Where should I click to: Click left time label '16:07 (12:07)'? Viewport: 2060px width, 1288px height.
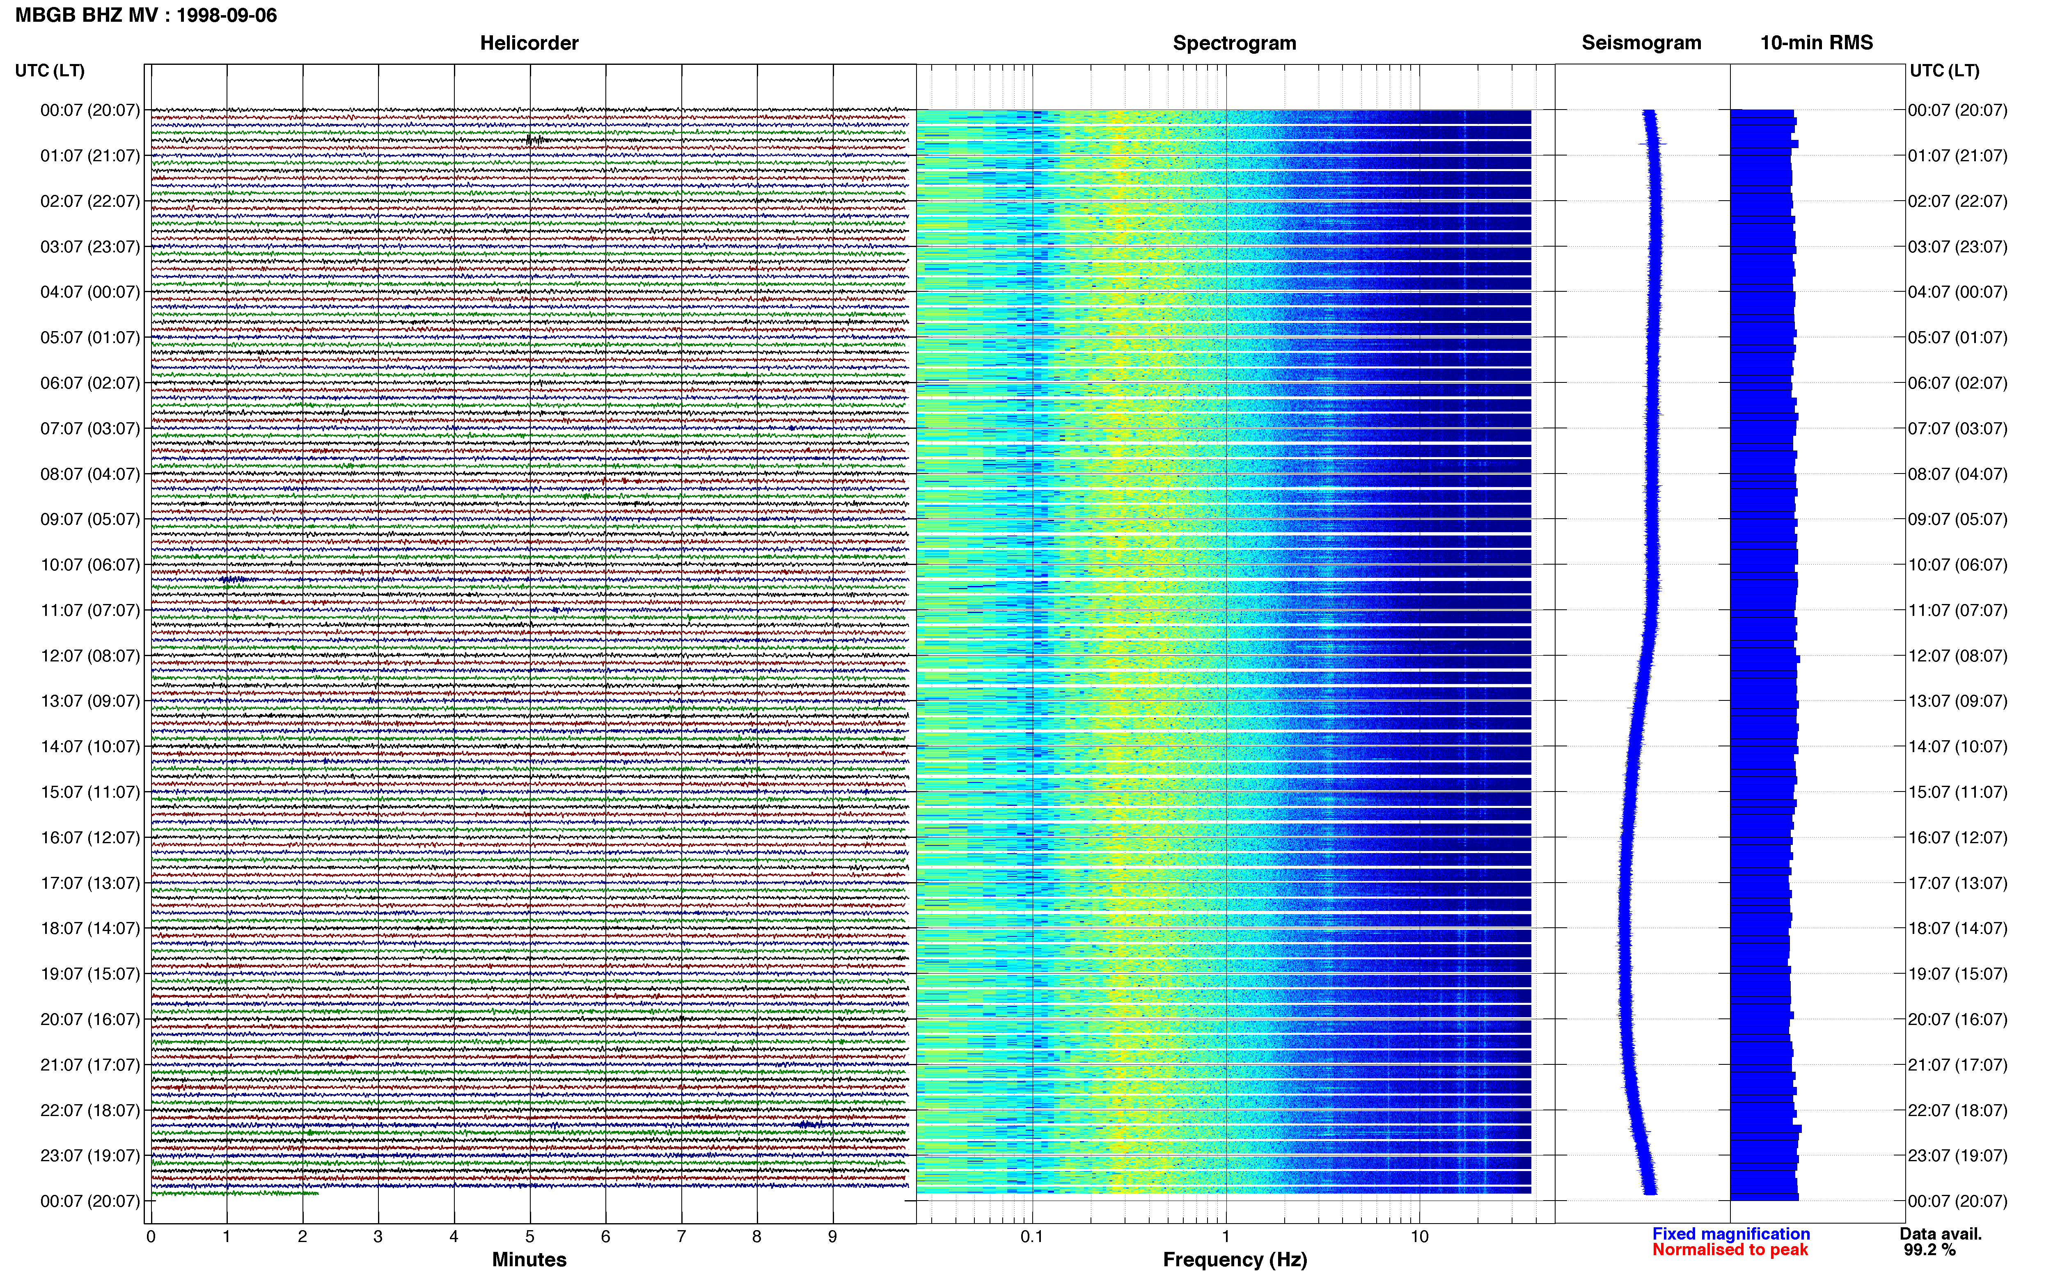tap(90, 837)
